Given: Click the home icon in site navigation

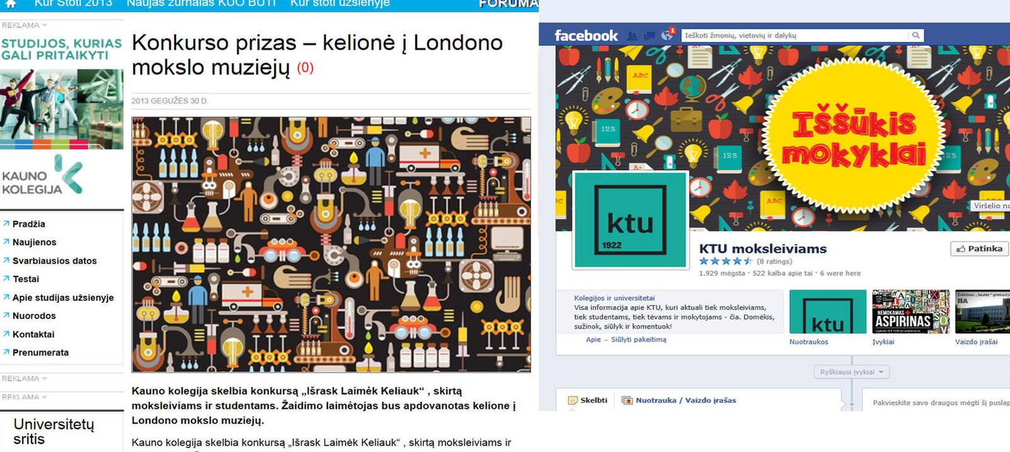Looking at the screenshot, I should tap(10, 4).
